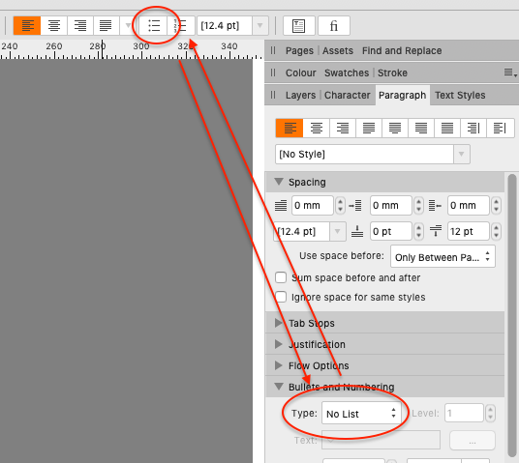Click the numbered list toolbar icon

(x=181, y=25)
